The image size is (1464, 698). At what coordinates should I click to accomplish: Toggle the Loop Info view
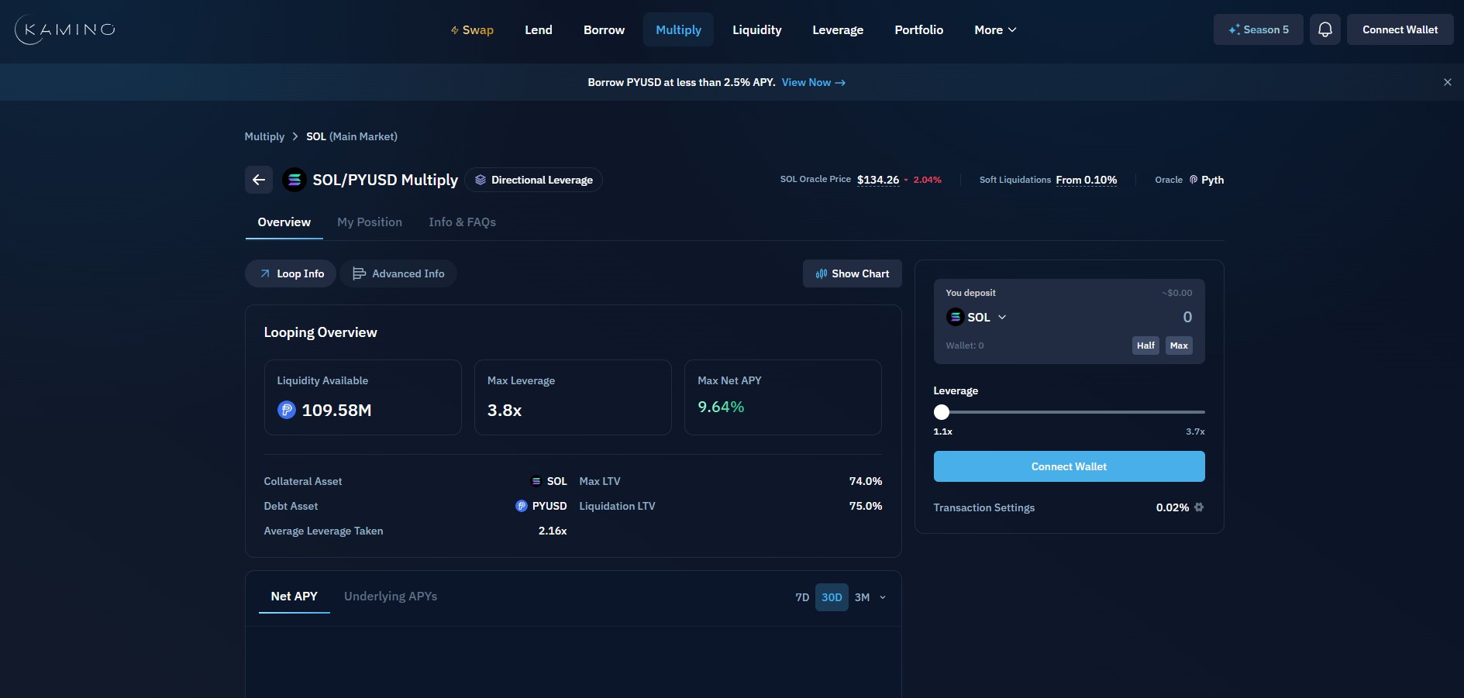pyautogui.click(x=291, y=273)
